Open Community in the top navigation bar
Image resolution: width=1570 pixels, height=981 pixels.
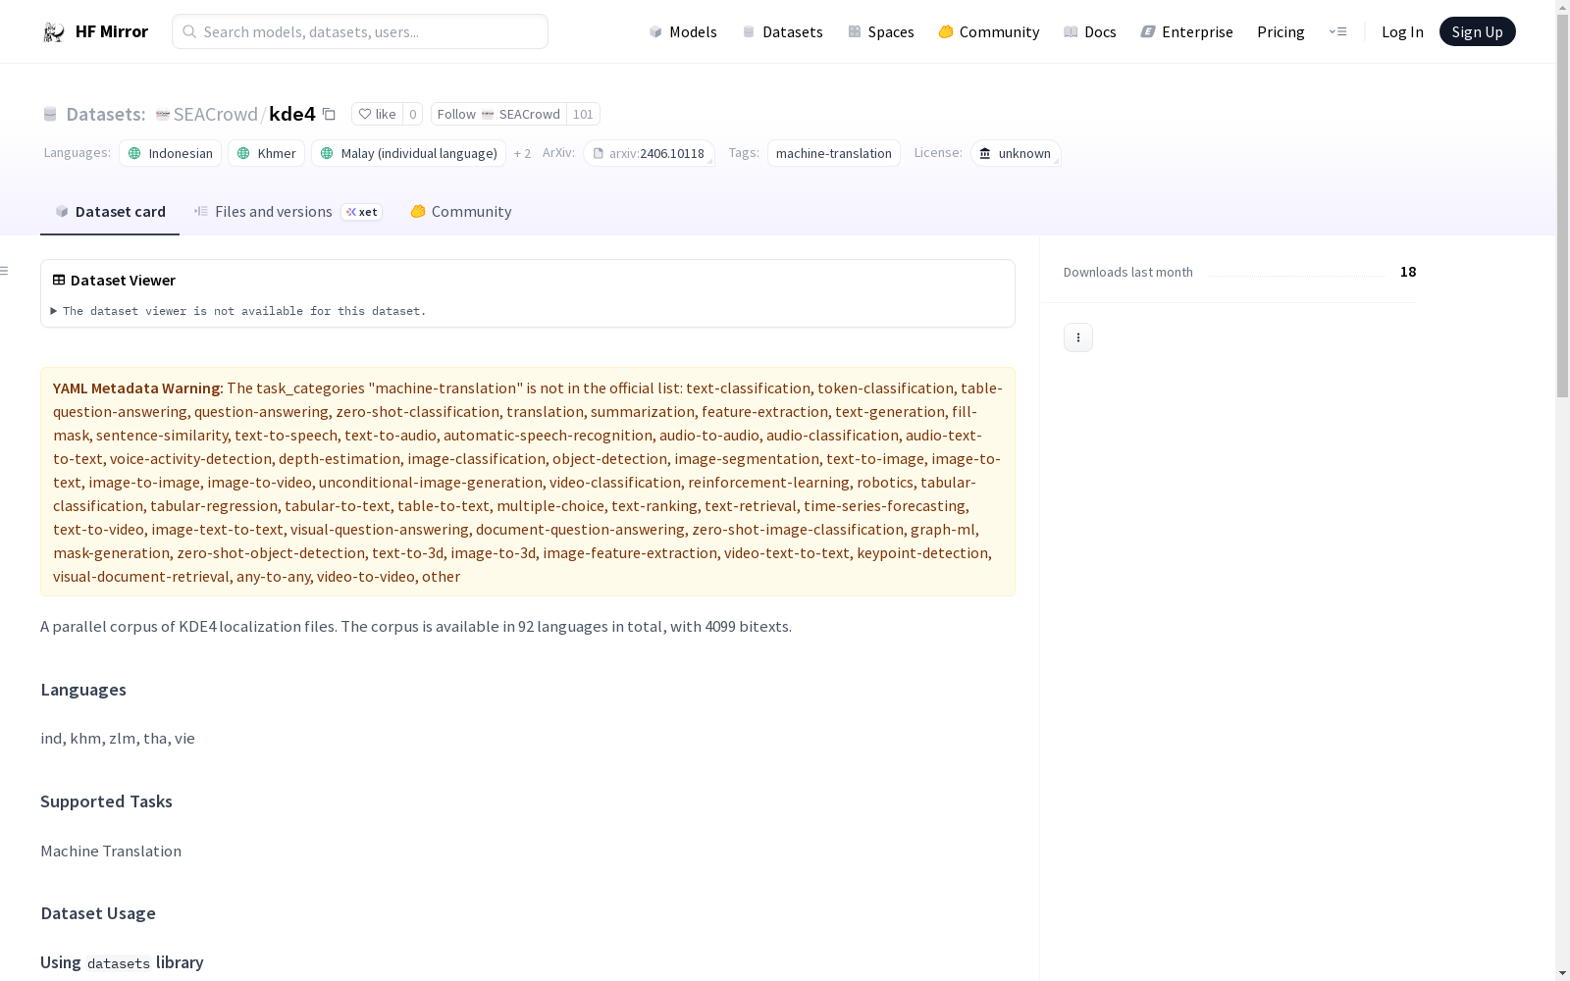(x=989, y=31)
